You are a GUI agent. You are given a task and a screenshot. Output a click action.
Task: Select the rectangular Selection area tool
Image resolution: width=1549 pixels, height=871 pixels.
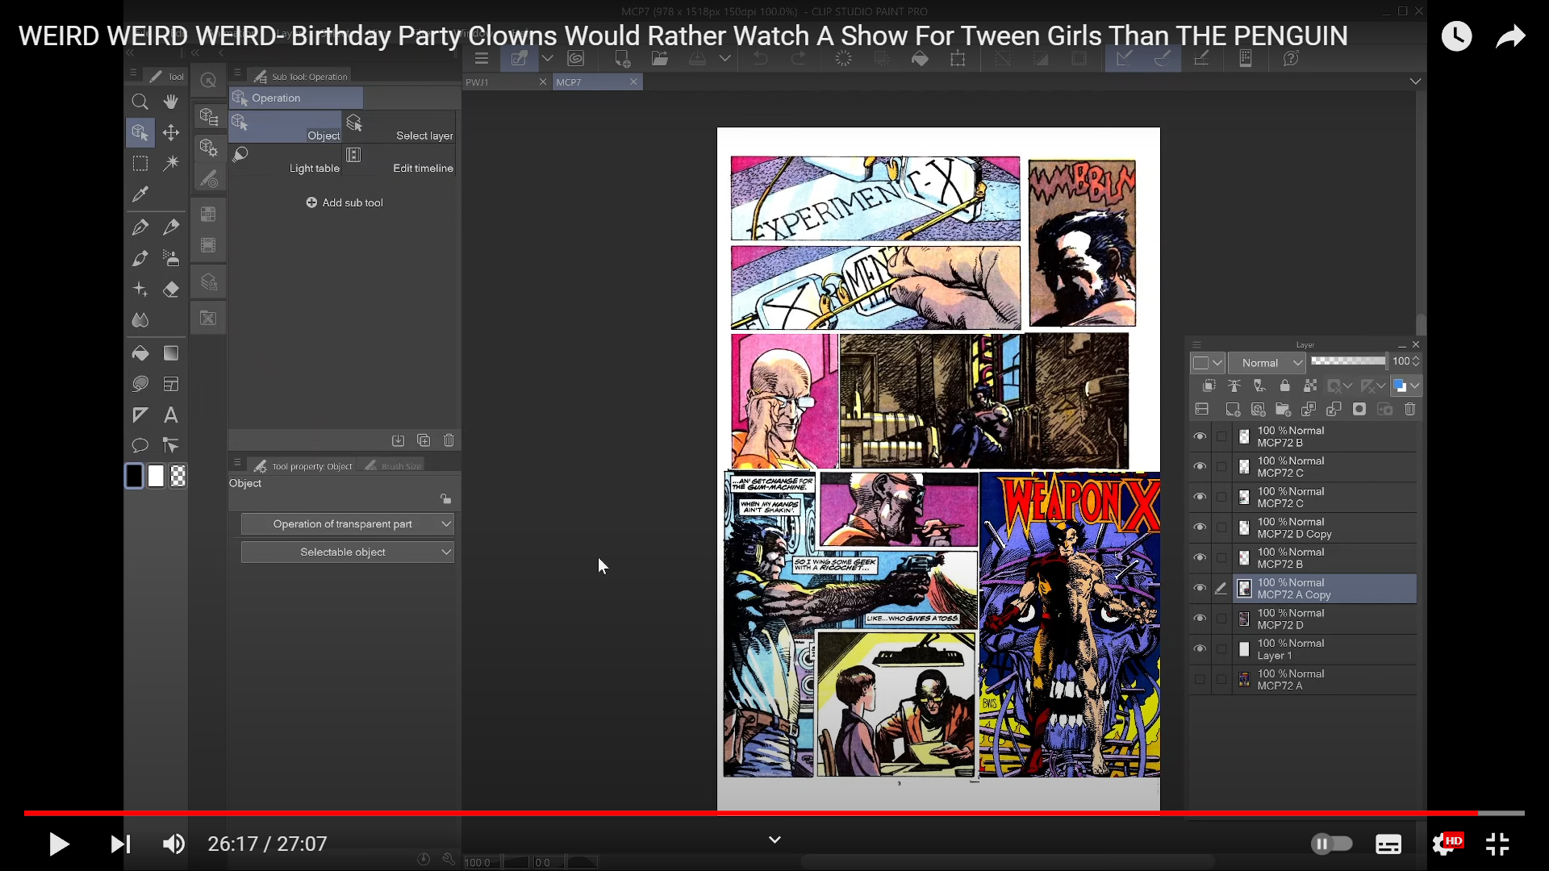(x=140, y=164)
